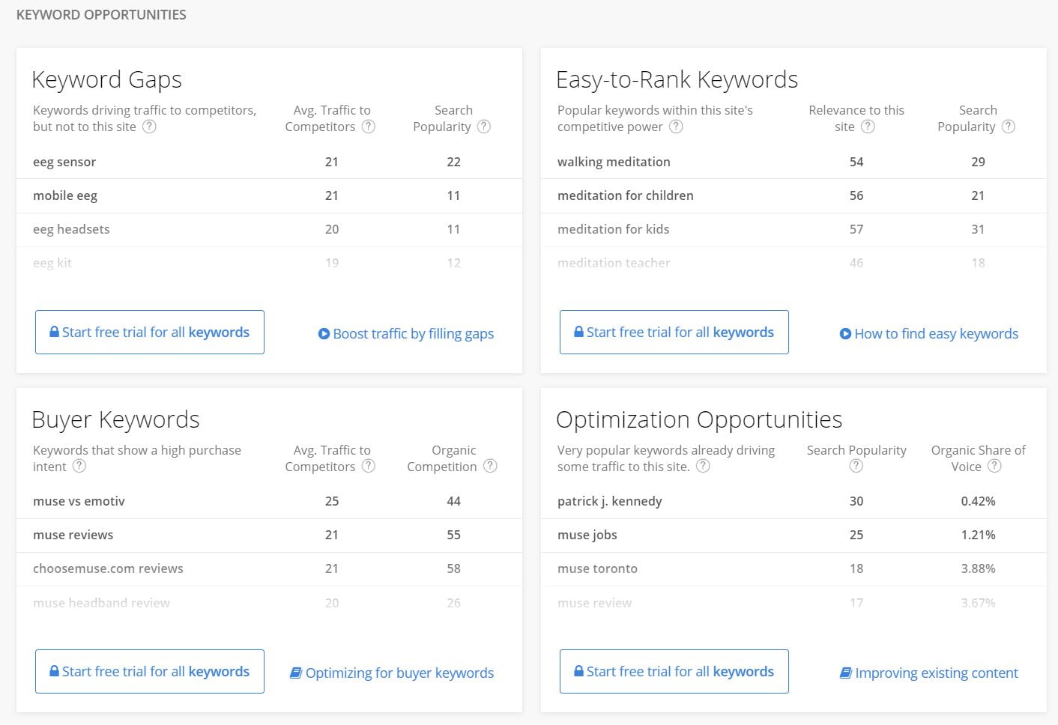The image size is (1058, 725).
Task: Select the faded 'muse review' keyword in Optimization Opportunities
Action: click(x=594, y=603)
